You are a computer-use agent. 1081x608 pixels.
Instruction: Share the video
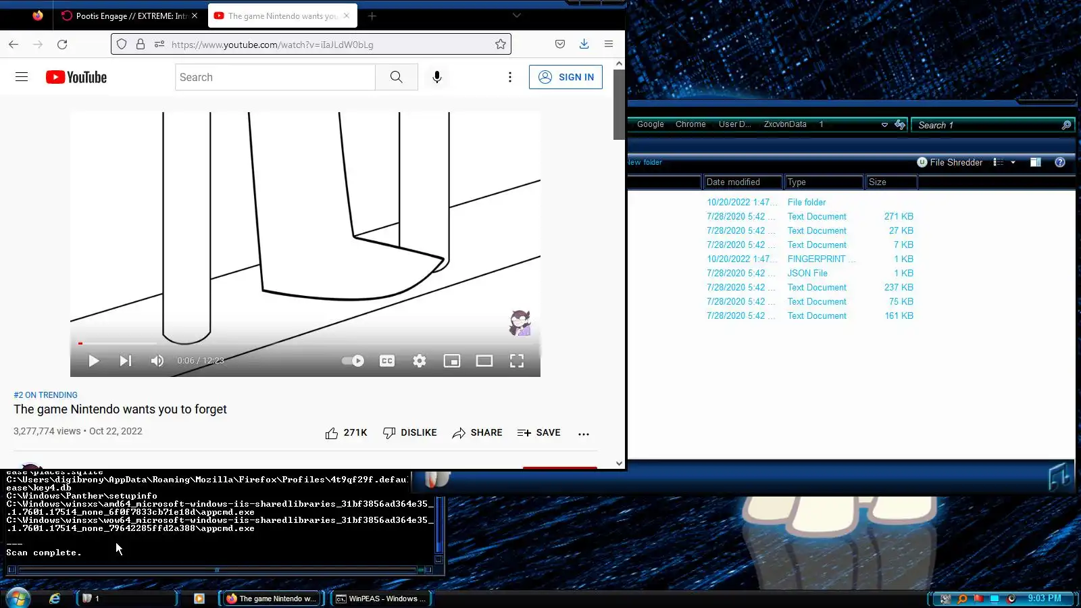[478, 433]
